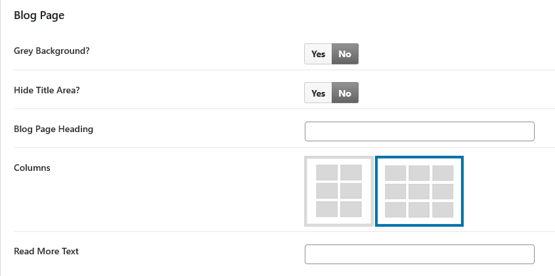Switch Hide Title Area to Yes
The height and width of the screenshot is (276, 555).
click(x=319, y=93)
